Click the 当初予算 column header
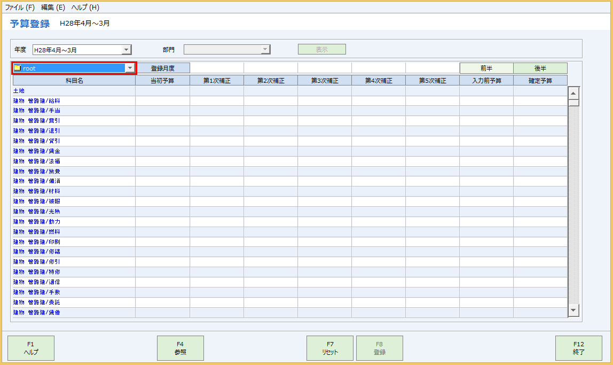613x365 pixels. pos(162,81)
